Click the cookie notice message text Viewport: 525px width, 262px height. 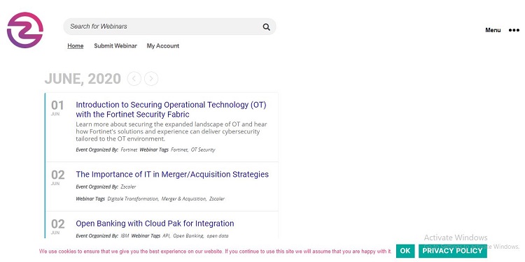pos(216,252)
